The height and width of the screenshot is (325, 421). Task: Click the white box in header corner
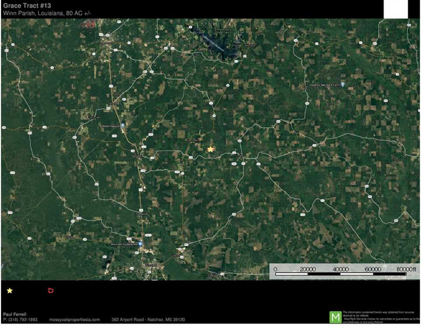[396, 9]
